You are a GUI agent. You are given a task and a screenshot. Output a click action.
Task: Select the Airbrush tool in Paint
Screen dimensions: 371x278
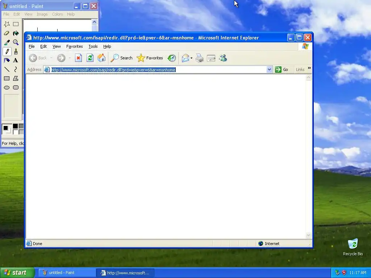coord(7,60)
